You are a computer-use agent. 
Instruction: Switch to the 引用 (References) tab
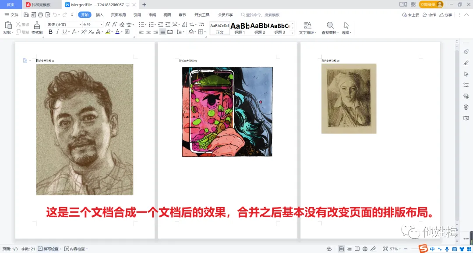coord(137,15)
